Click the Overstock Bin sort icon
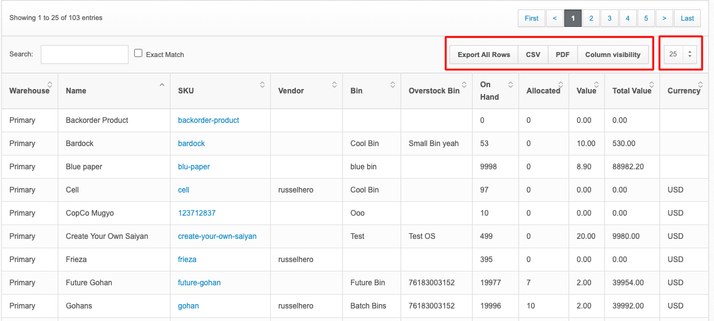Screen dimensions: 714x321 (465, 85)
